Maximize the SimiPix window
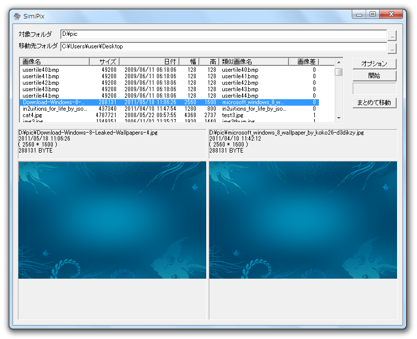Viewport: 417px width, 339px height. tap(373, 14)
